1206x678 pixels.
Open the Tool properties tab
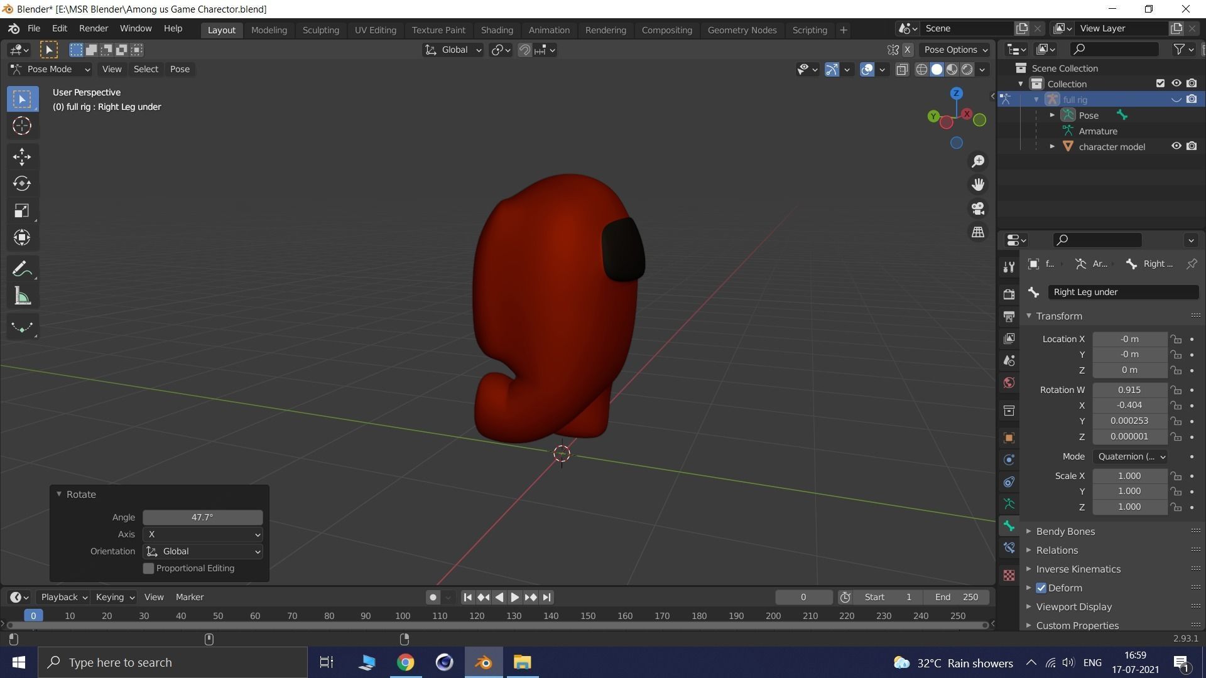(1009, 267)
